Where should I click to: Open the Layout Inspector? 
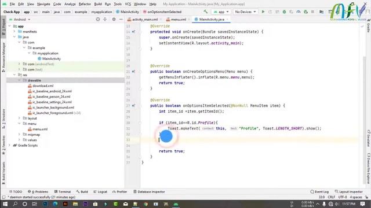click(x=349, y=192)
